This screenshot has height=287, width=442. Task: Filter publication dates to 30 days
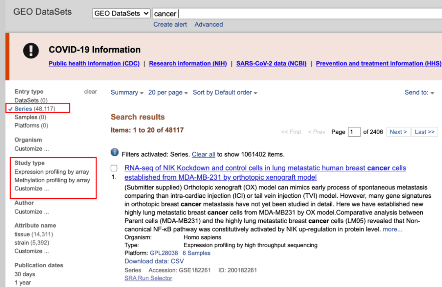(25, 274)
